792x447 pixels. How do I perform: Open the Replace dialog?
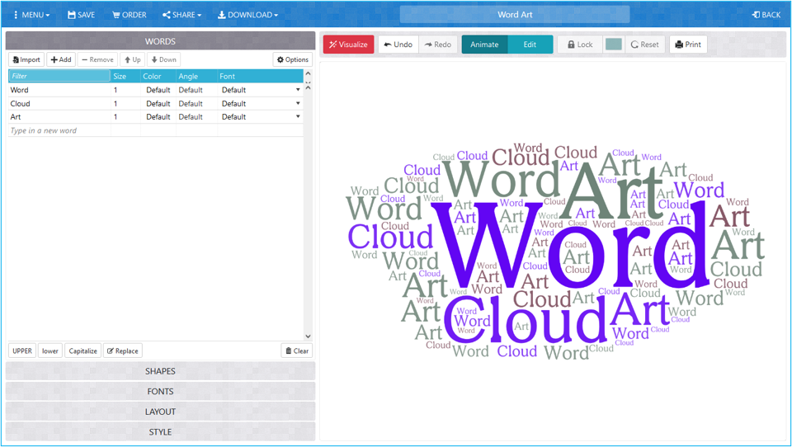tap(123, 351)
